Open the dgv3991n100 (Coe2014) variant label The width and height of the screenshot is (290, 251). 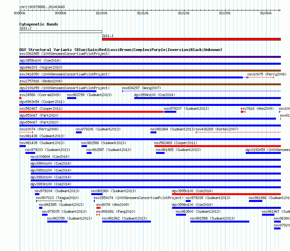point(51,171)
